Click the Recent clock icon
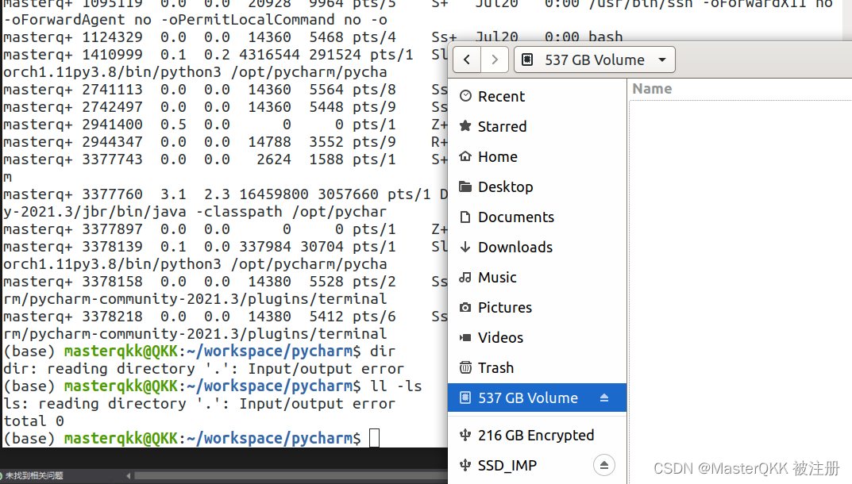The image size is (852, 484). [x=465, y=96]
